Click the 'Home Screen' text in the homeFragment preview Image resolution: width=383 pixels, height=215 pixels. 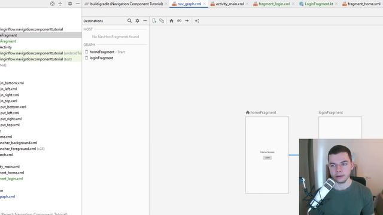click(268, 152)
